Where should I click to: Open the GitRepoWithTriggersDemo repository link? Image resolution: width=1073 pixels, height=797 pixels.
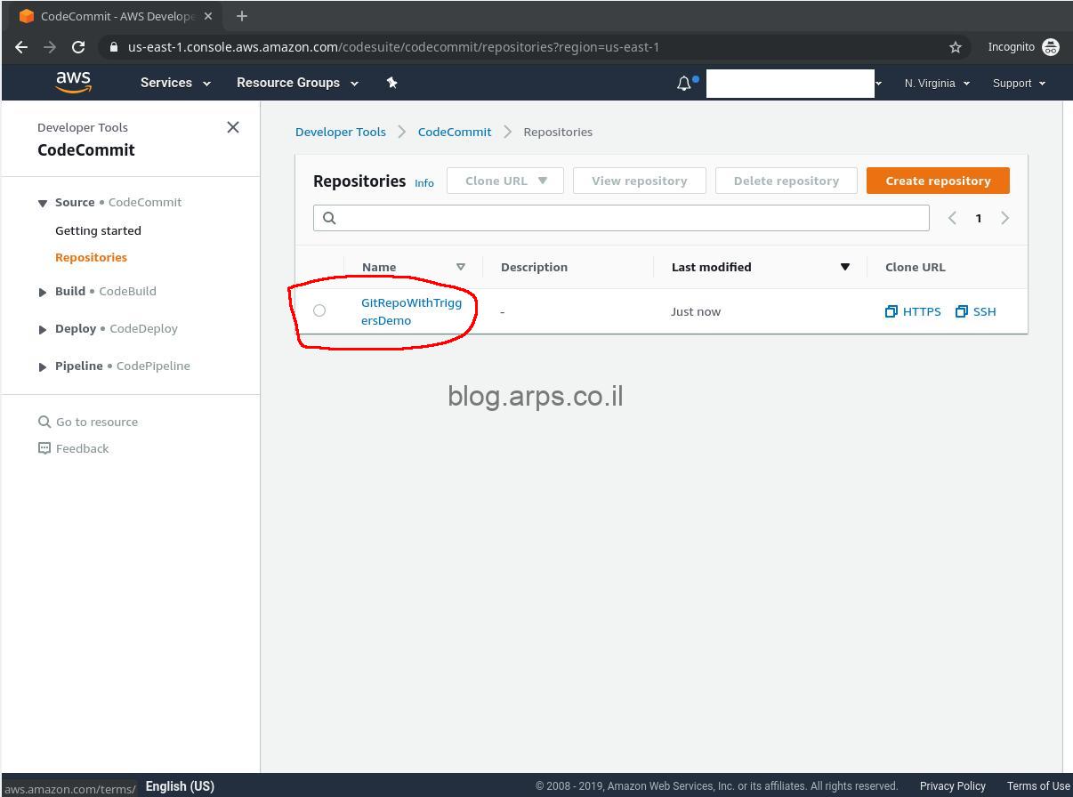411,311
